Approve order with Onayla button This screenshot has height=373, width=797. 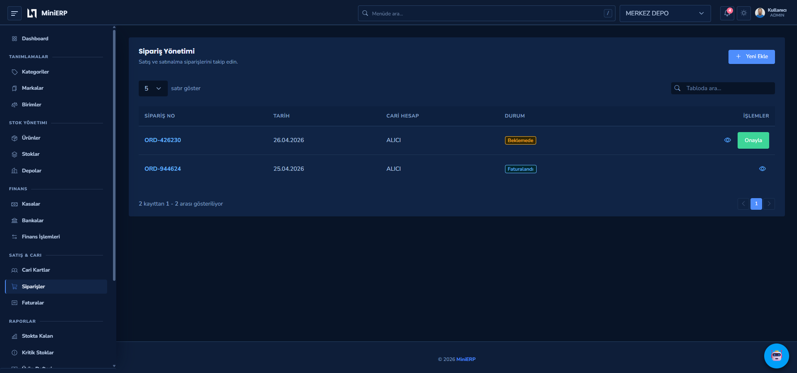pos(753,140)
